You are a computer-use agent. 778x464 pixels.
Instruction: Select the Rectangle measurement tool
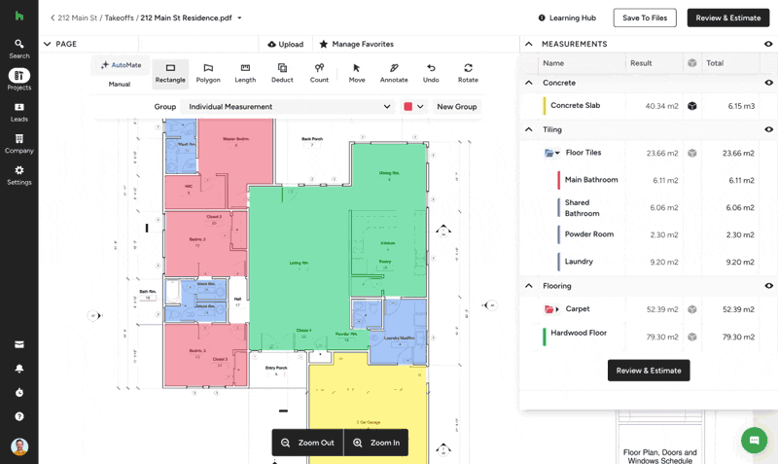pos(170,73)
